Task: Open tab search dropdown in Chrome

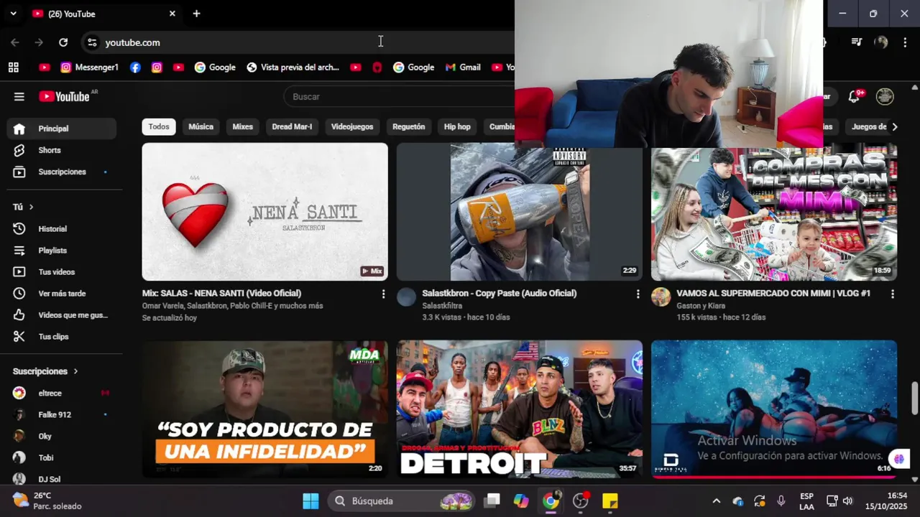Action: click(13, 14)
